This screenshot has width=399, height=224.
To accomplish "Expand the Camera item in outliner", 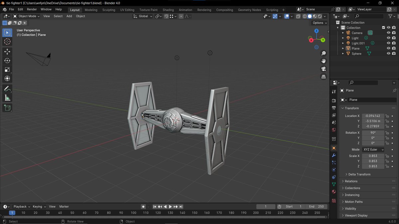I will tap(343, 33).
